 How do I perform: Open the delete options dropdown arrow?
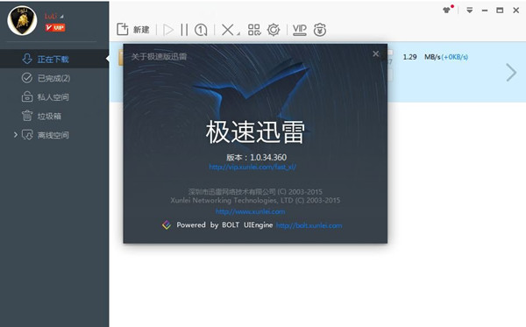[238, 33]
